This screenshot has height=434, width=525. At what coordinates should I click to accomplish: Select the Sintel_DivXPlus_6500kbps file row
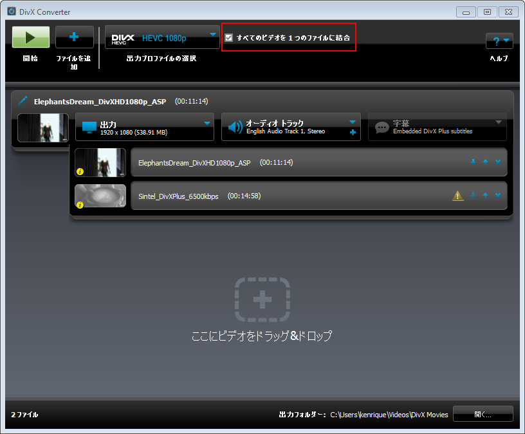[318, 196]
